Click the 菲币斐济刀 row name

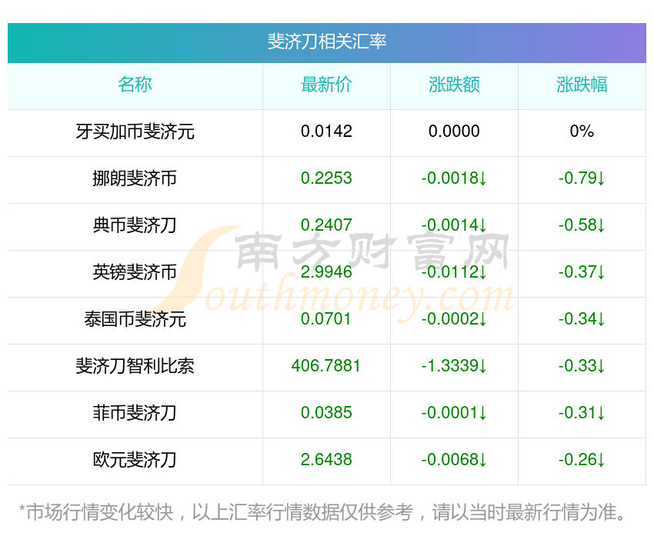pyautogui.click(x=135, y=414)
